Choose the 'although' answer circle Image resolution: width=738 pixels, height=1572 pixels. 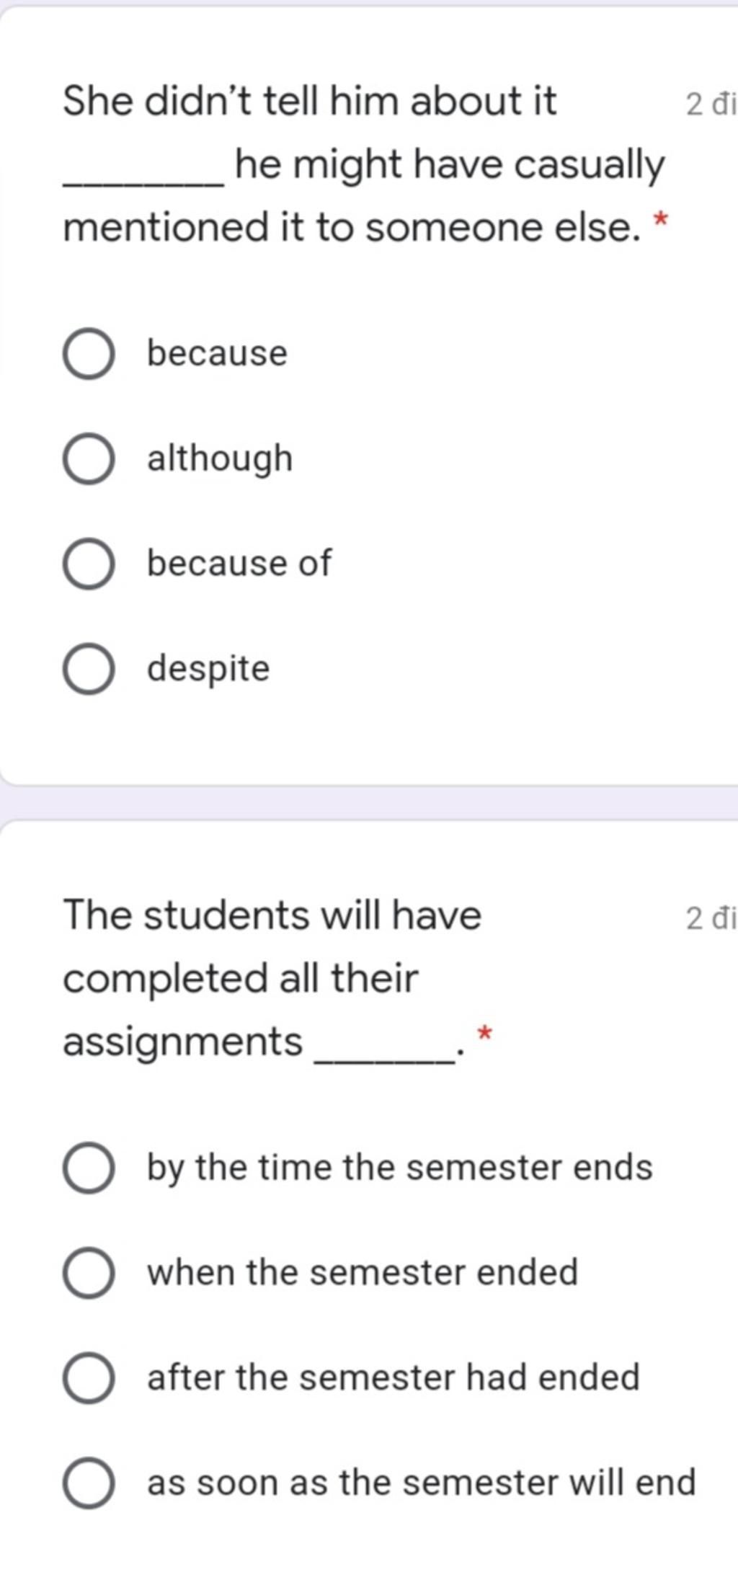[89, 459]
